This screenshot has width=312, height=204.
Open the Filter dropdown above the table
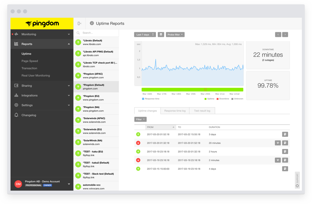[140, 119]
